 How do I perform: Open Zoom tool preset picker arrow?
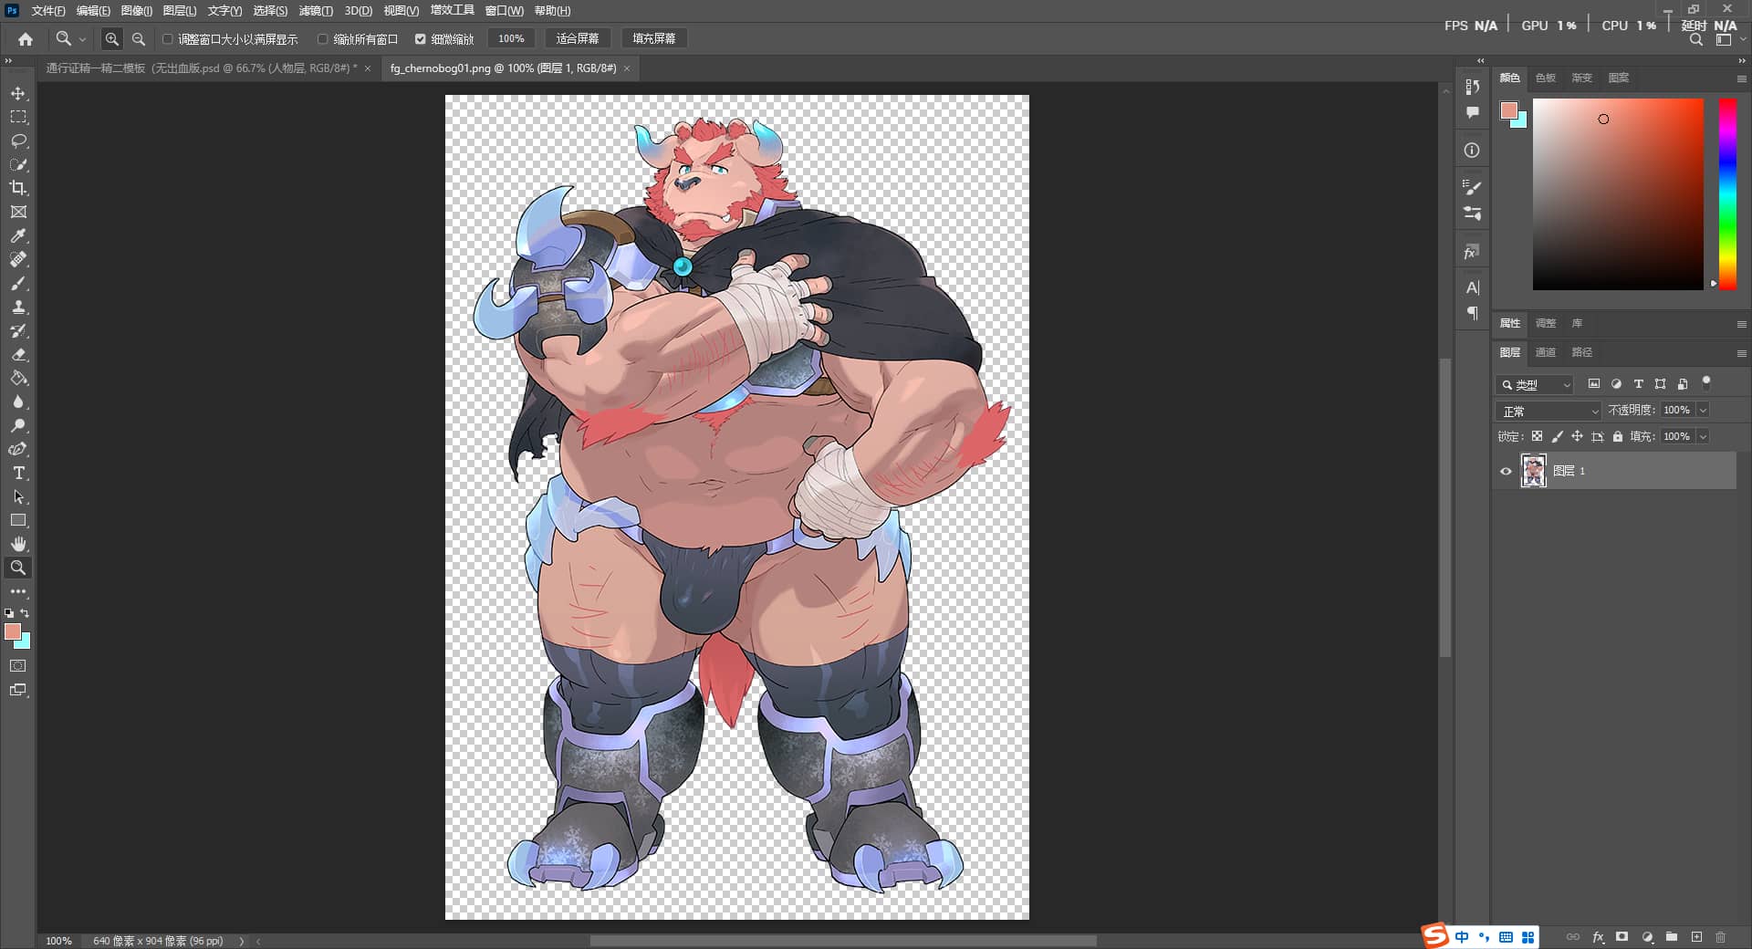click(82, 39)
